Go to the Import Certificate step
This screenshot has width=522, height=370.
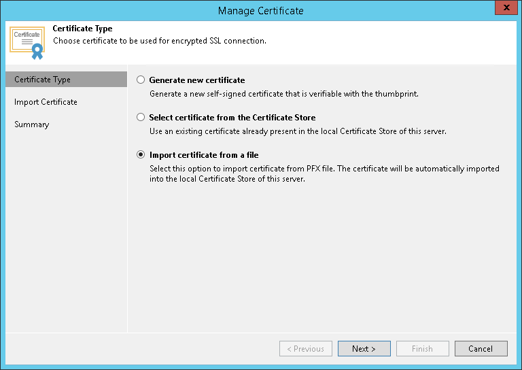(46, 102)
